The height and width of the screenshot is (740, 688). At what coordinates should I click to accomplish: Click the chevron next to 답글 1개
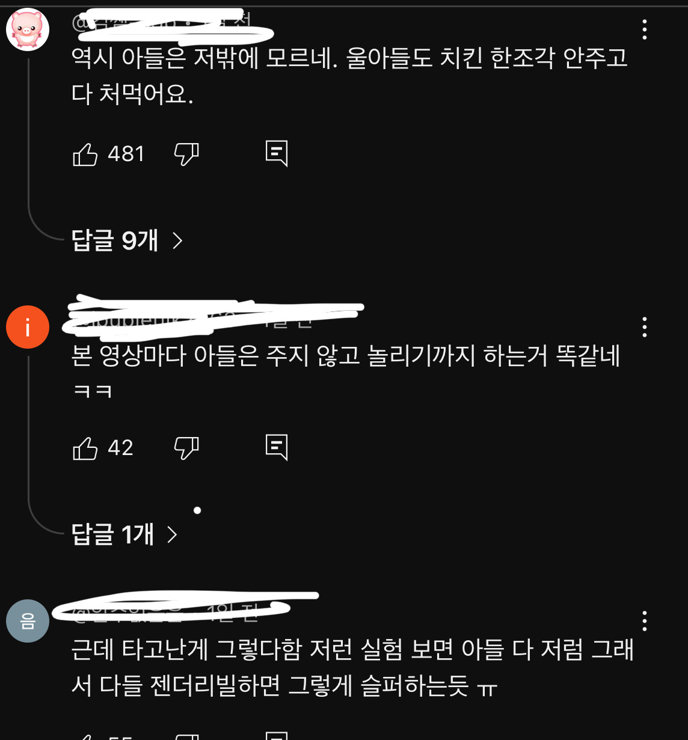click(172, 534)
